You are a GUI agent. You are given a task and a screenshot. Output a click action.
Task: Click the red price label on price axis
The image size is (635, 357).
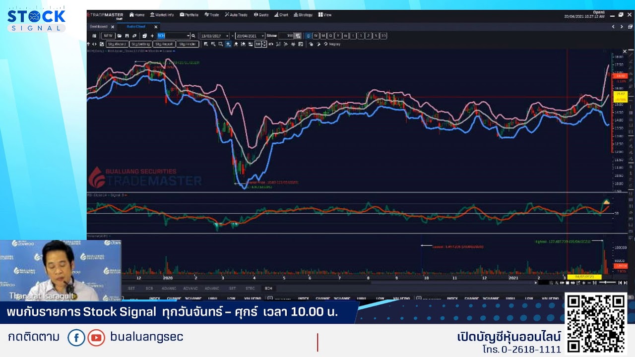pyautogui.click(x=621, y=76)
